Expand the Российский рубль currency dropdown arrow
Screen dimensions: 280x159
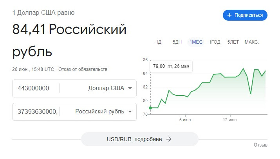coord(130,111)
